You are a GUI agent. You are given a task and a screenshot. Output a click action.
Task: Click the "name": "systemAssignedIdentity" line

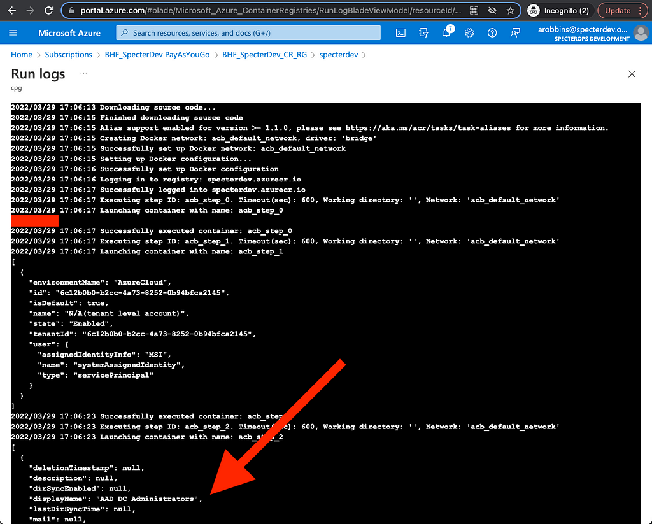[x=111, y=365]
